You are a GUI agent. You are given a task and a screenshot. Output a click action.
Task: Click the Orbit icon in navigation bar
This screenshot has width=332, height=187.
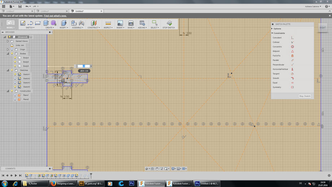coord(147,169)
